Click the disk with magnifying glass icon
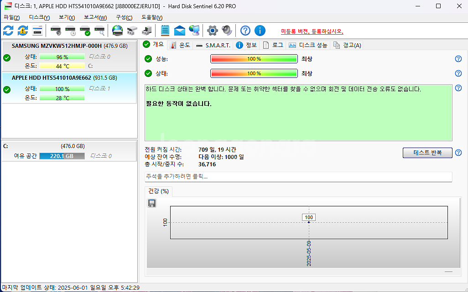This screenshot has width=468, height=292. 99,31
